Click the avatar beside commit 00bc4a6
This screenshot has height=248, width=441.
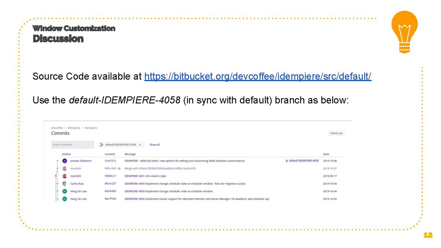tap(65, 169)
